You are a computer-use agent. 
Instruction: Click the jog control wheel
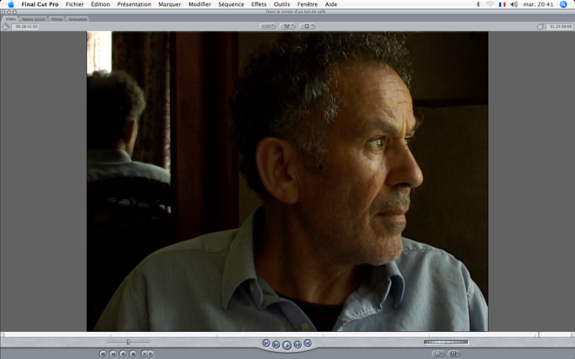446,342
